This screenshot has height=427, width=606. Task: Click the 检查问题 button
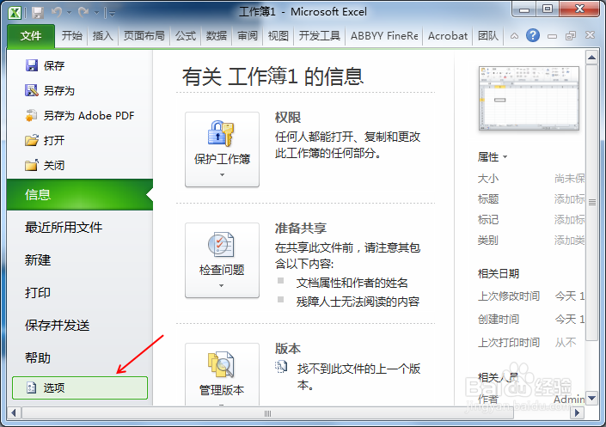223,260
